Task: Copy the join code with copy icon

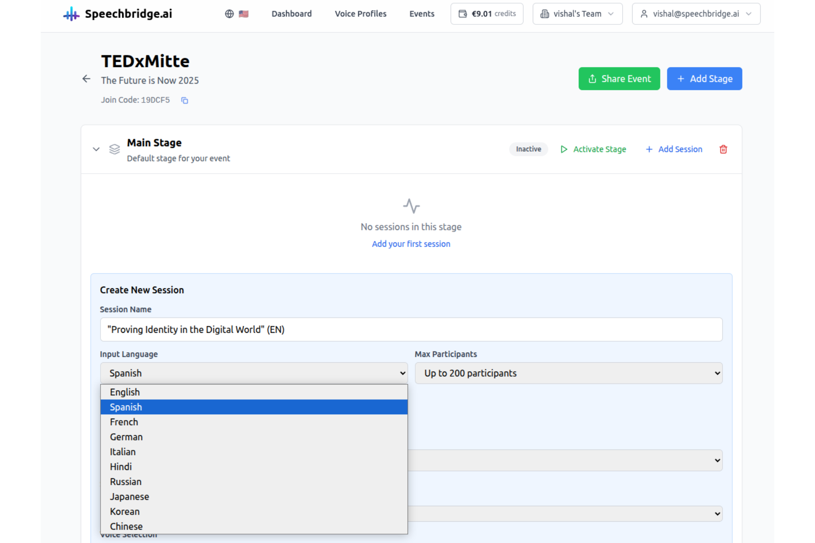Action: pyautogui.click(x=185, y=100)
